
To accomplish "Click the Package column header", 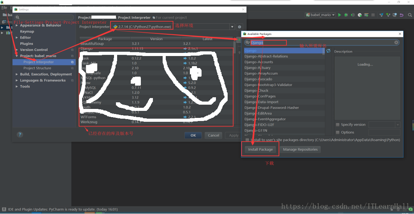I will tap(105, 39).
